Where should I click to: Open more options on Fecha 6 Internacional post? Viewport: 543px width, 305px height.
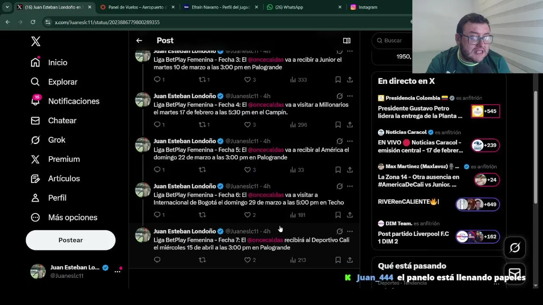tap(350, 186)
